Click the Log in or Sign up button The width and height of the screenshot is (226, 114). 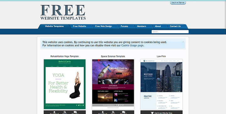tap(178, 3)
